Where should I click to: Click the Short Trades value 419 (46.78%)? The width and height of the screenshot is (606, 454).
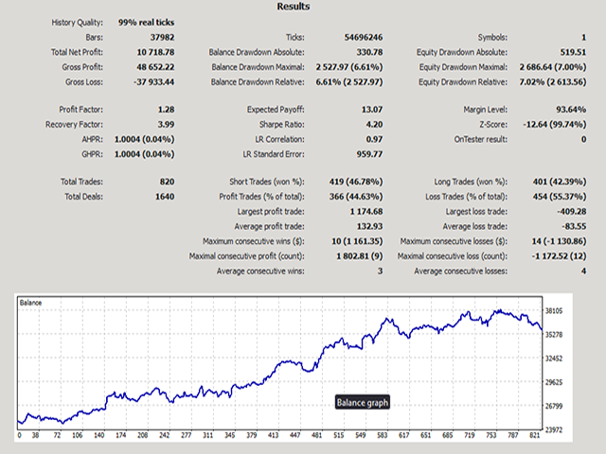[x=356, y=182]
